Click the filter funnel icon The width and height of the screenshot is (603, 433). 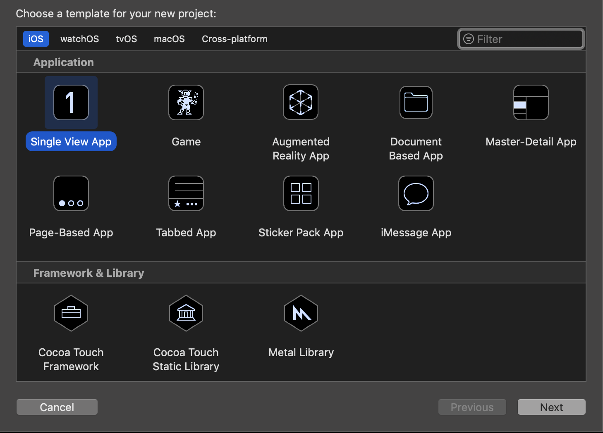tap(468, 38)
